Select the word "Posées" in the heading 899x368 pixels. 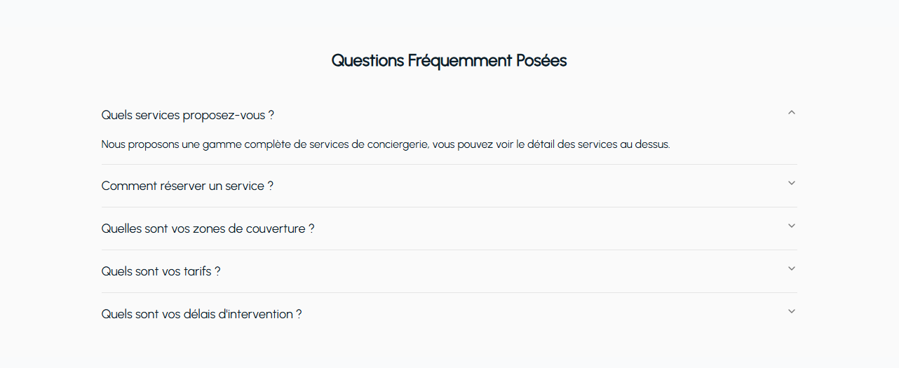(541, 60)
